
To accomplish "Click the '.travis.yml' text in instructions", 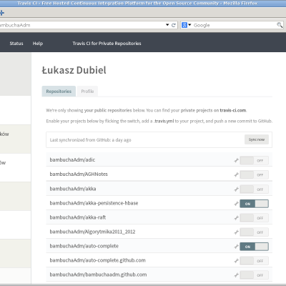I will pyautogui.click(x=164, y=121).
